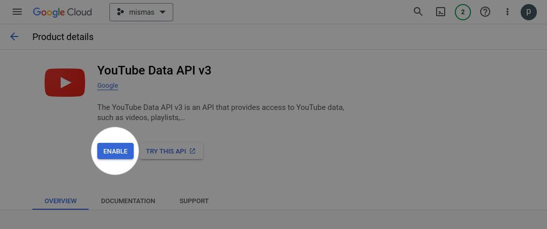Switch to the Documentation tab
Viewport: 547px width, 229px height.
coord(128,201)
